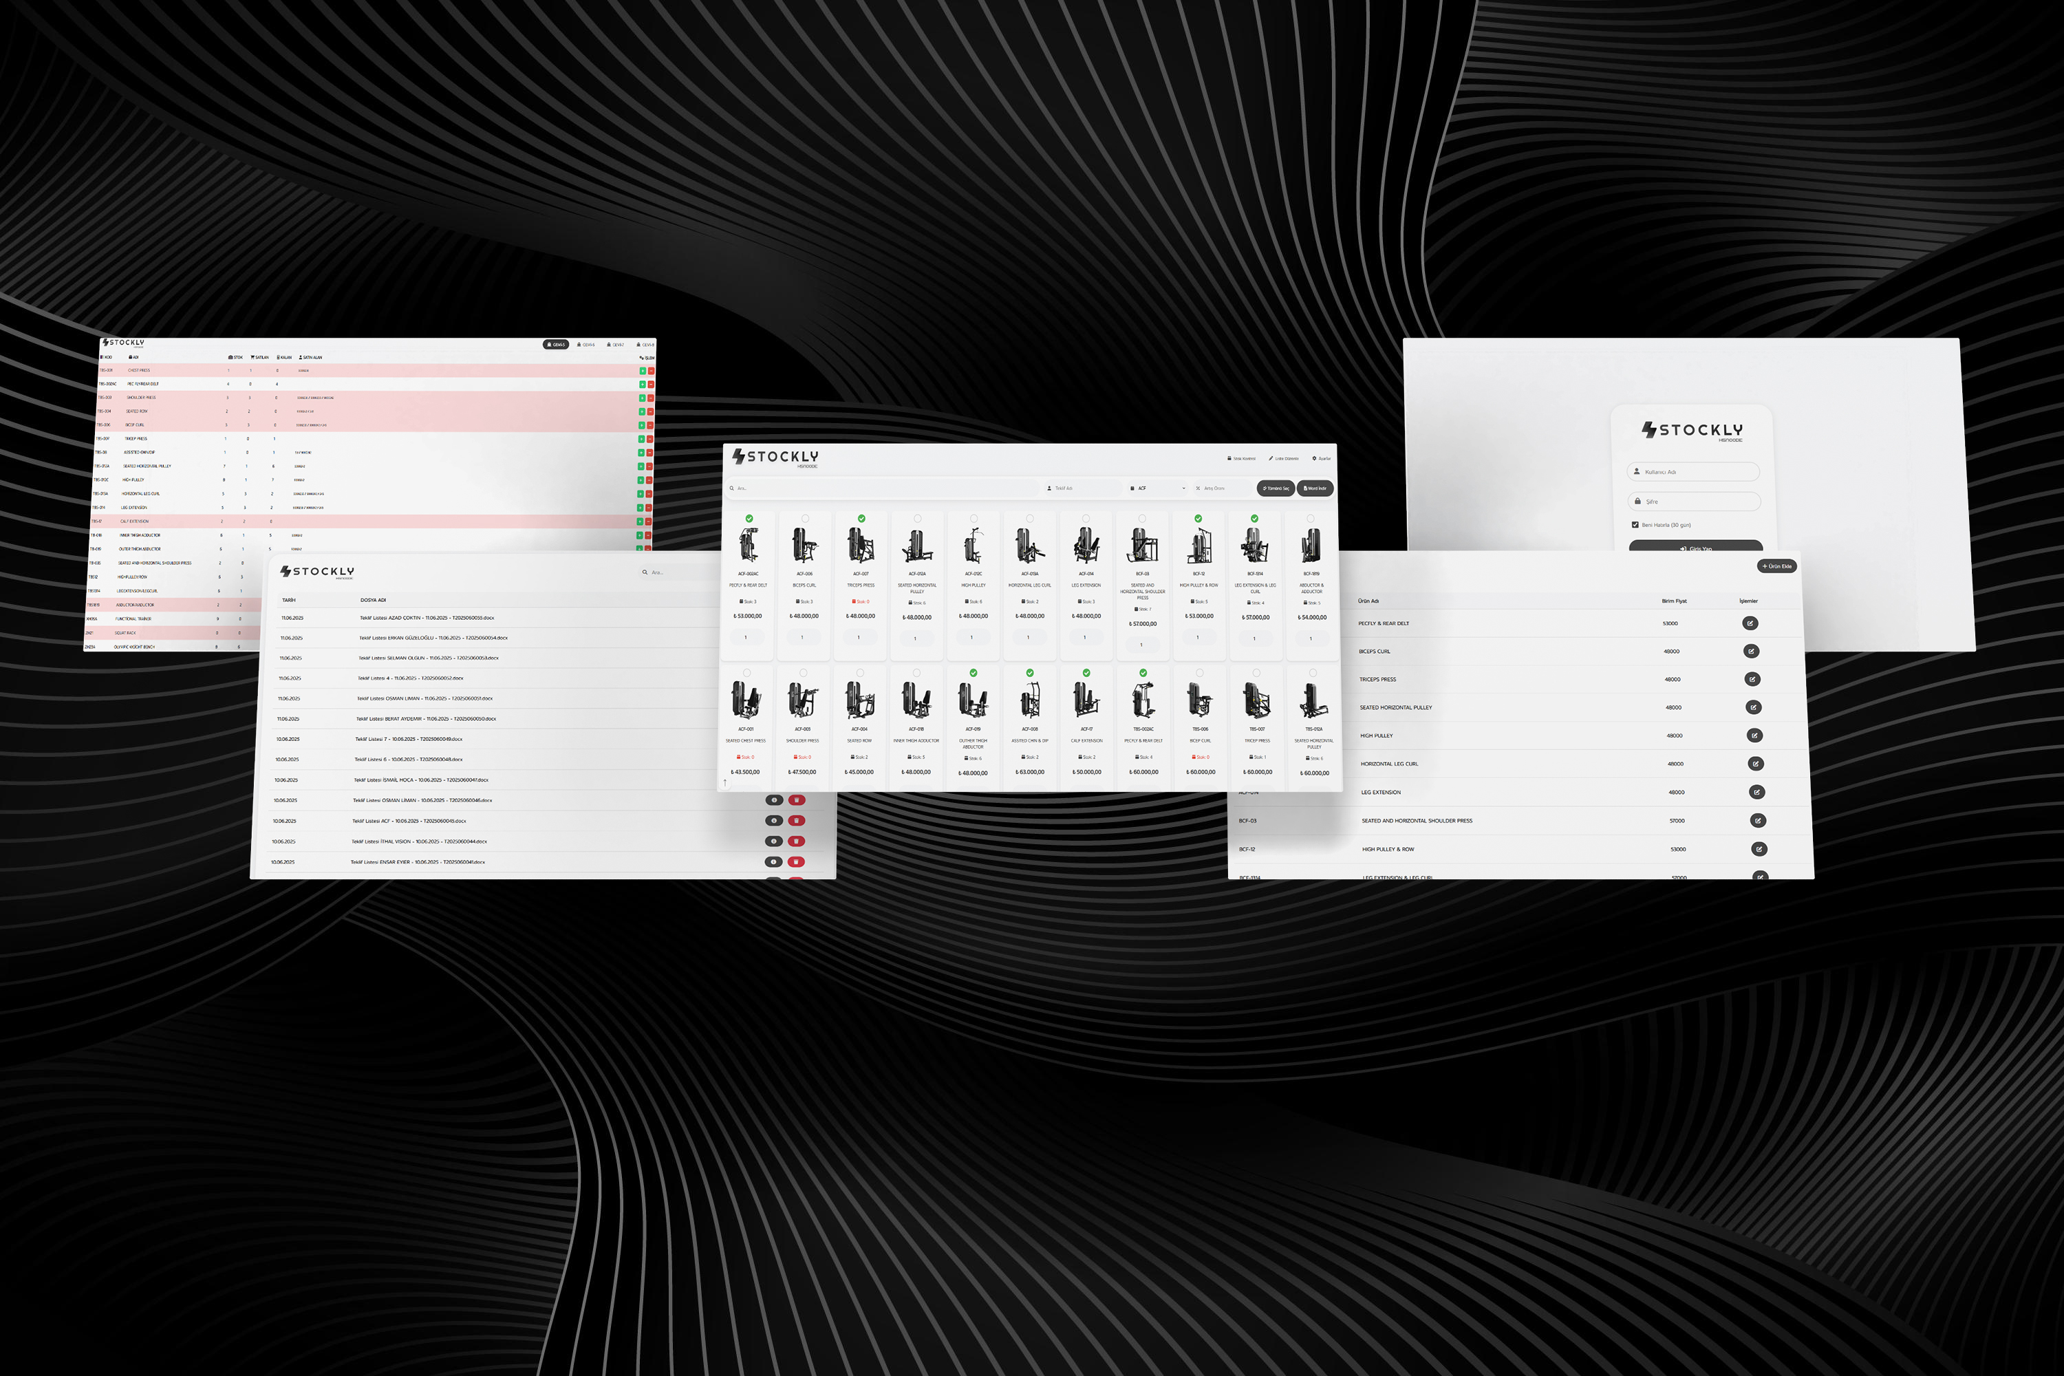Click edit icon for BICEPS CURL price row
The width and height of the screenshot is (2064, 1376).
1751,651
